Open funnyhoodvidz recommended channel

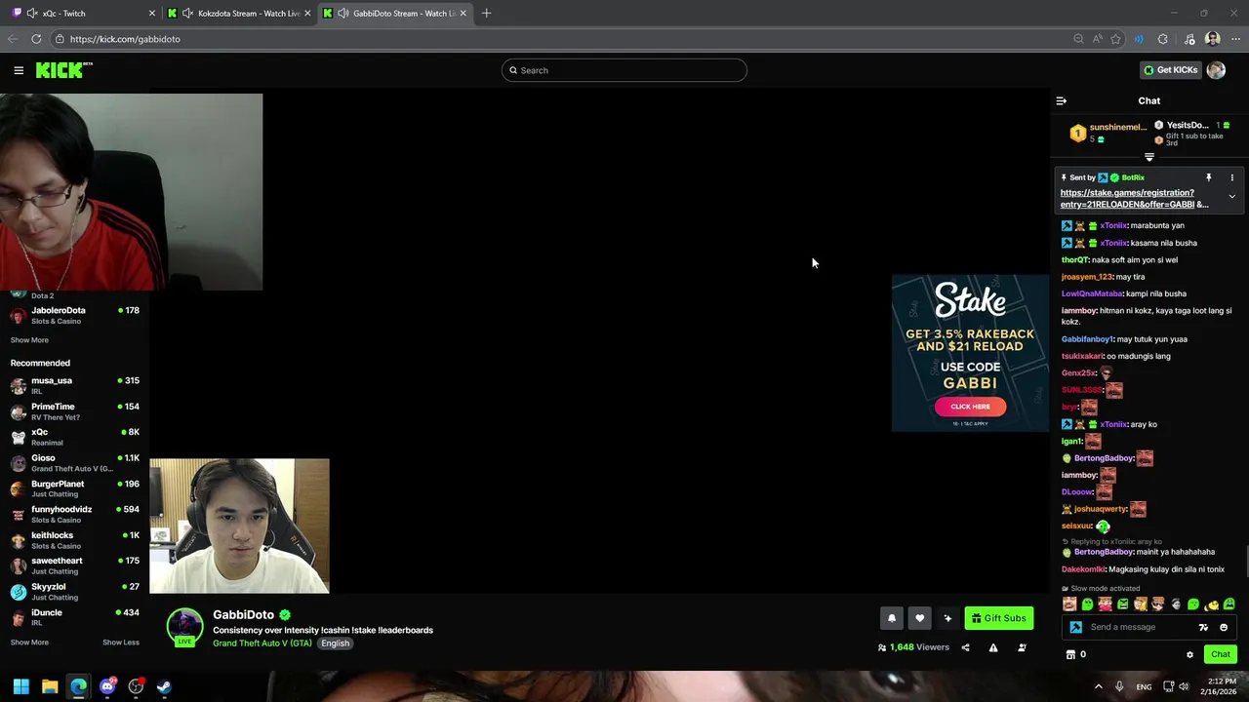pos(75,514)
